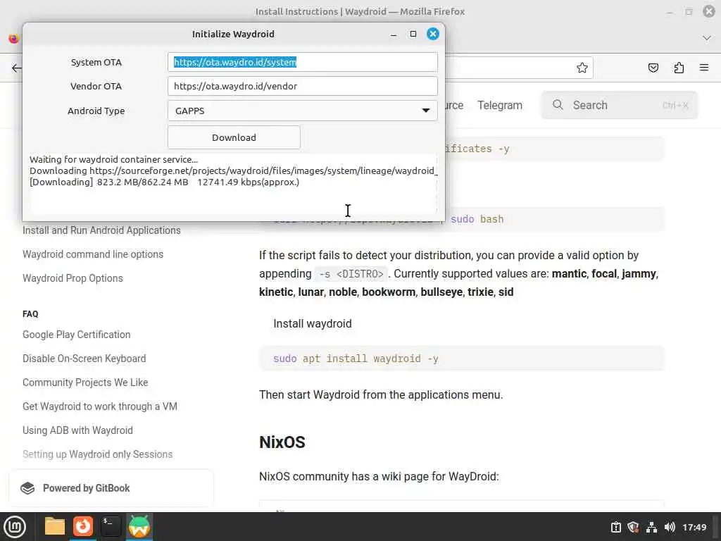Click the "Install waydroid" step text
721x541 pixels.
pyautogui.click(x=312, y=323)
